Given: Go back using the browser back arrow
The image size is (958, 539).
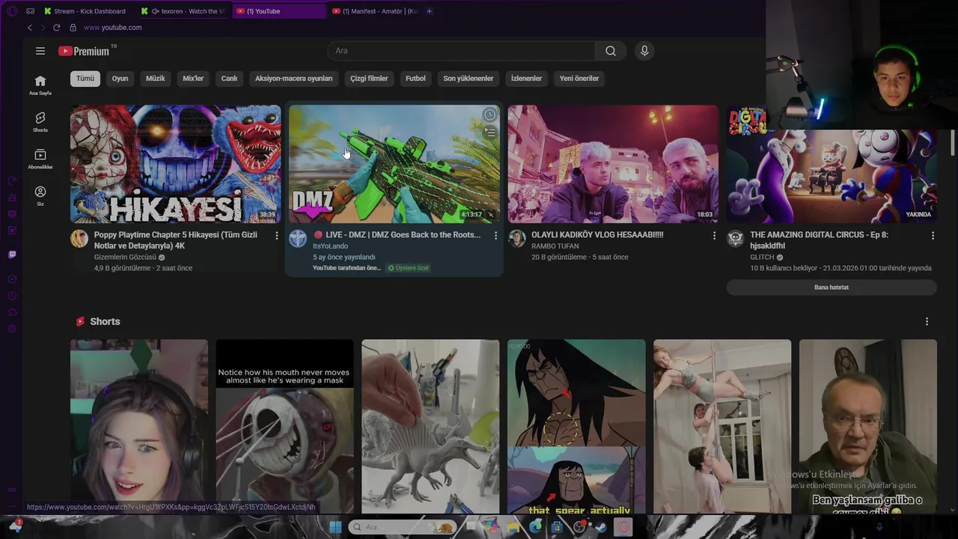Looking at the screenshot, I should pos(30,28).
